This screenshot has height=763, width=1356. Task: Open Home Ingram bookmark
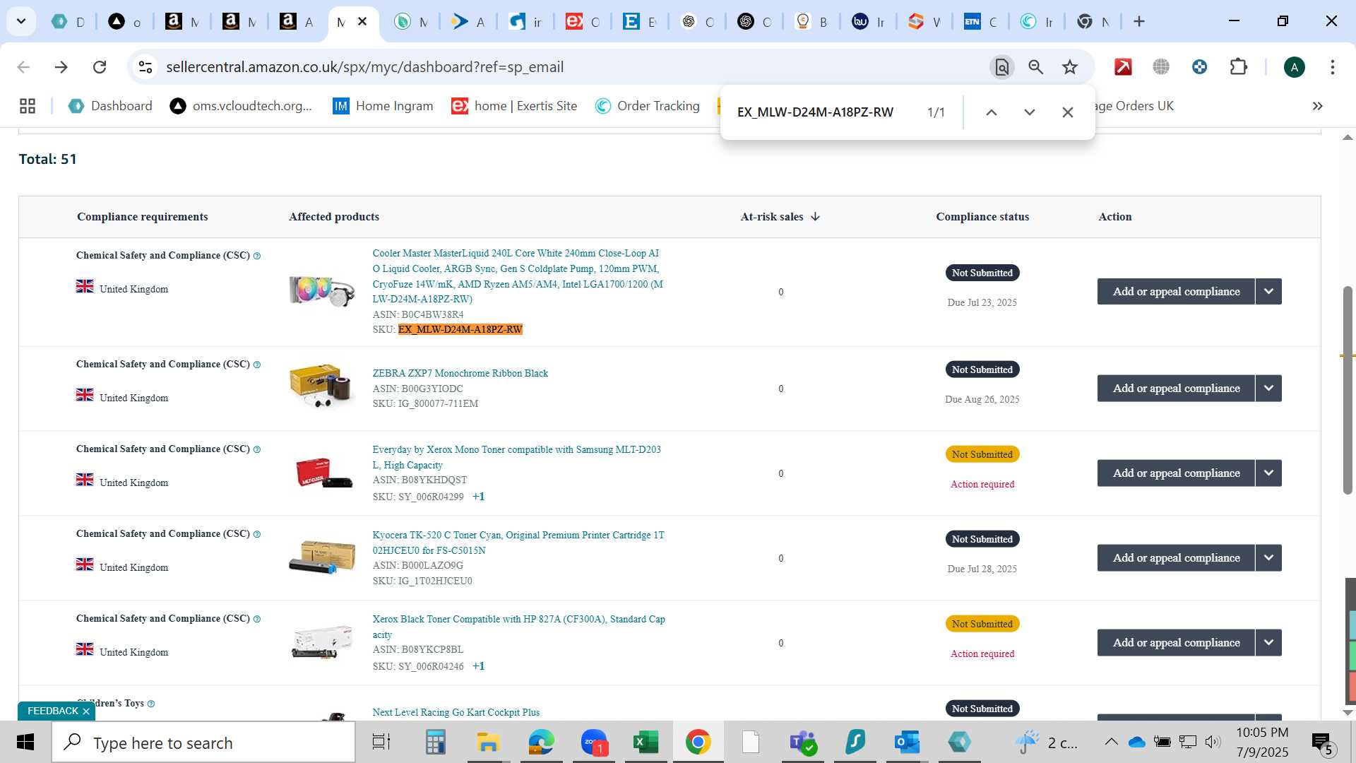[x=383, y=106]
